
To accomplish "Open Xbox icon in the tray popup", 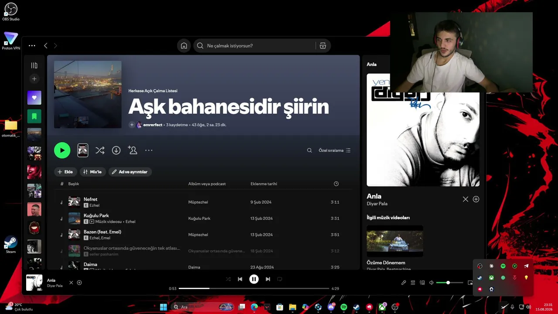I will tap(491, 278).
